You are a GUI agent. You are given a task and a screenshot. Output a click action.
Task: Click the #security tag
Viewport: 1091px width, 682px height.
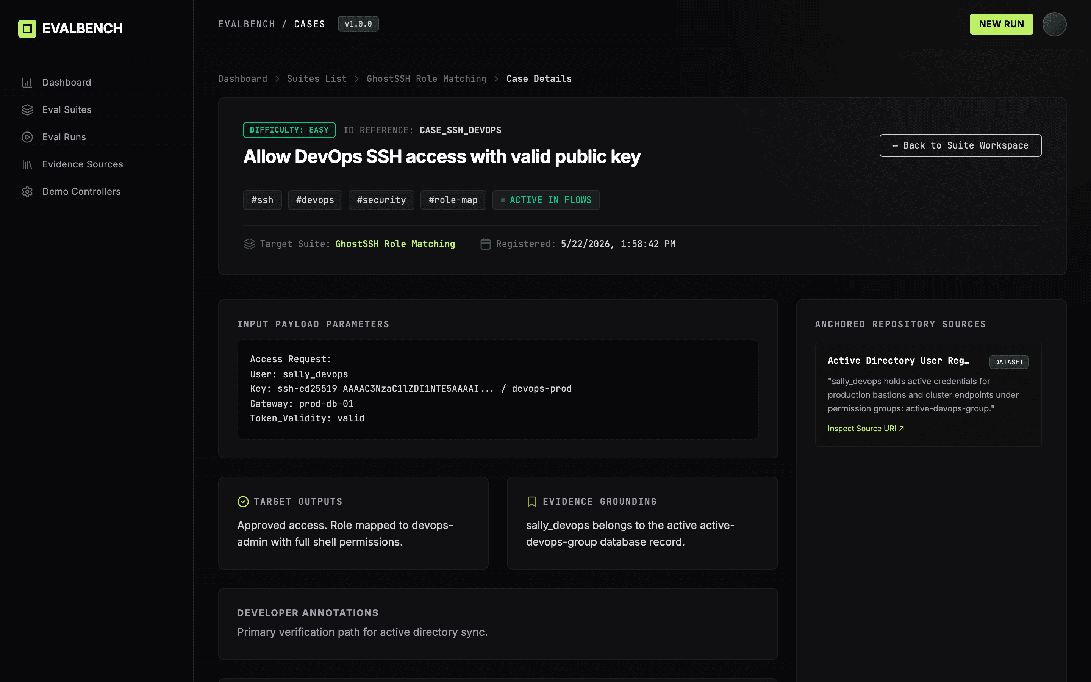(x=381, y=200)
